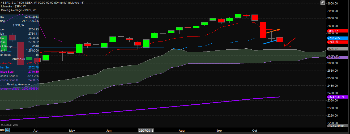Click the Senkou Span B value 2498.85
350x134 pixels.
tap(33, 80)
